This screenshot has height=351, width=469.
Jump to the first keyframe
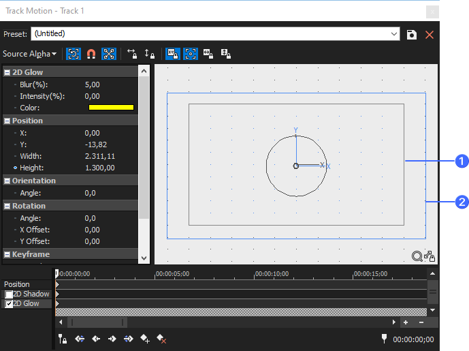80,338
